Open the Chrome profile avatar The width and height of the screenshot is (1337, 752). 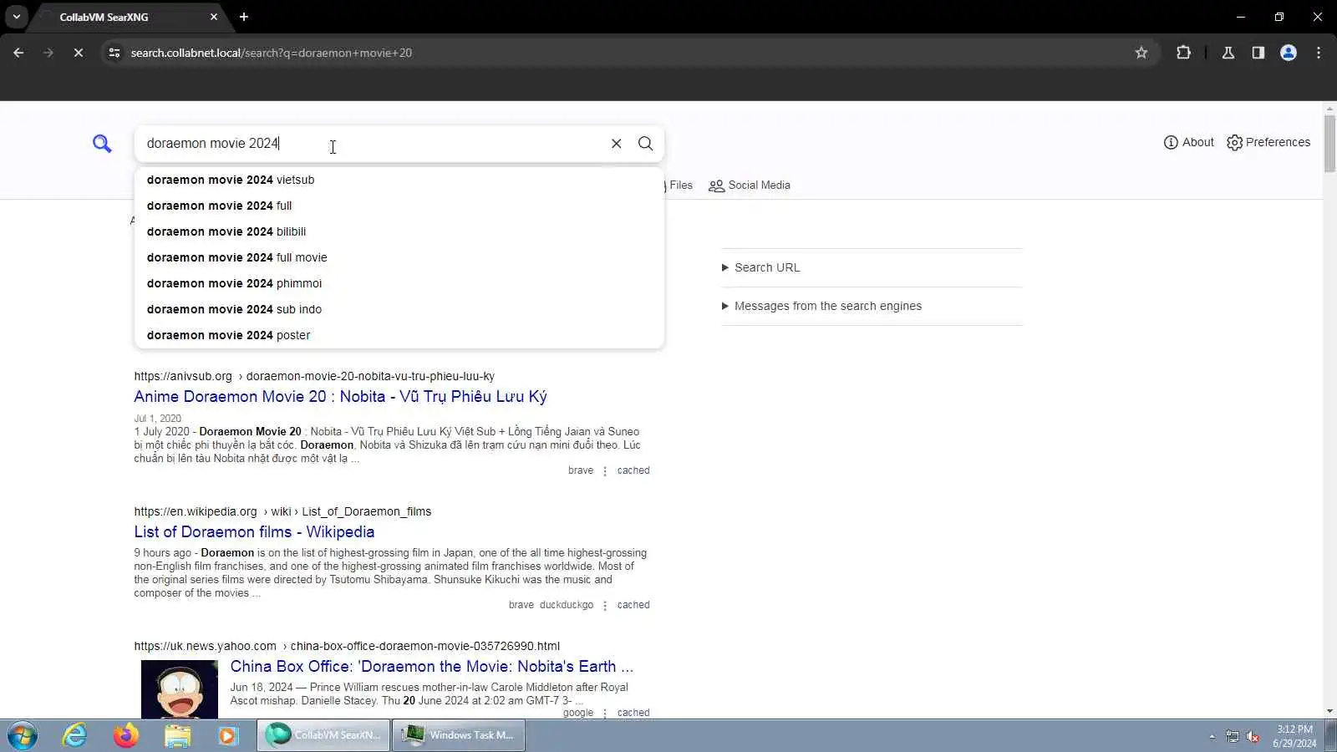click(x=1289, y=53)
